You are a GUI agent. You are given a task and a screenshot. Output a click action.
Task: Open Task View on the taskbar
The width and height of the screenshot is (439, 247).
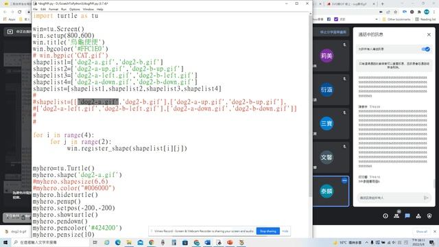point(95,242)
